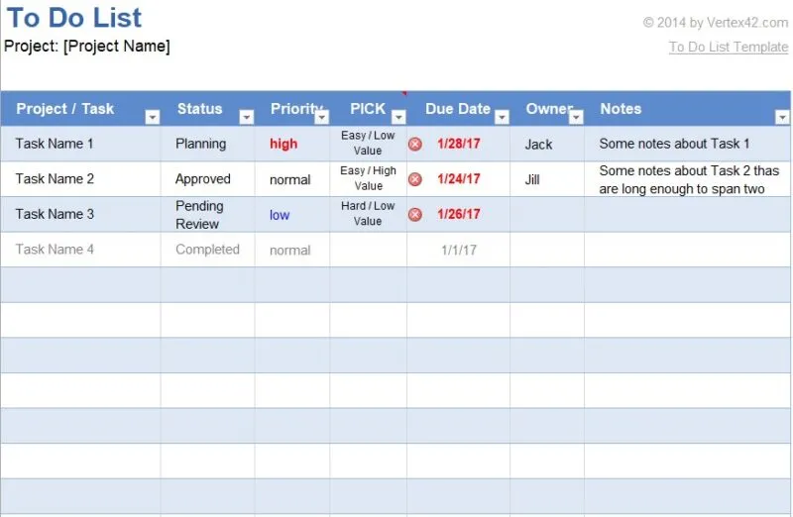This screenshot has height=517, width=793.
Task: Expand the Due Date filter dropdown
Action: click(502, 117)
